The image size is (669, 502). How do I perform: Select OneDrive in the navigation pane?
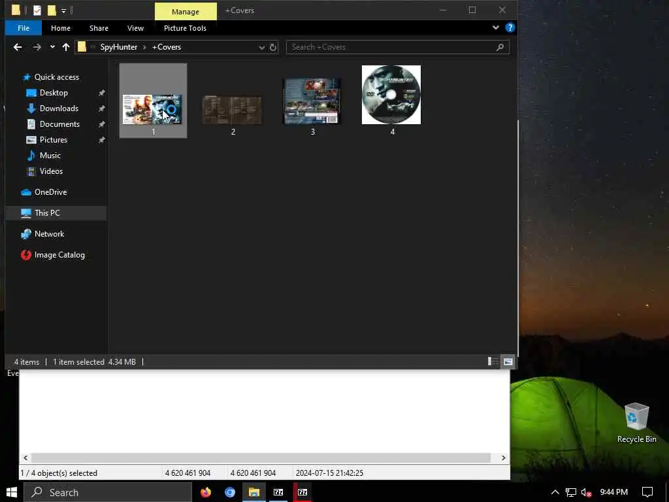coord(50,192)
